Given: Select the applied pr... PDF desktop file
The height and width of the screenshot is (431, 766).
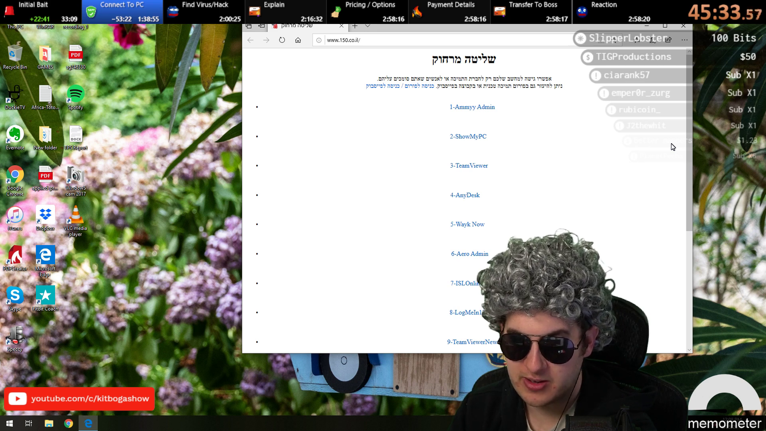Looking at the screenshot, I should pos(45,178).
